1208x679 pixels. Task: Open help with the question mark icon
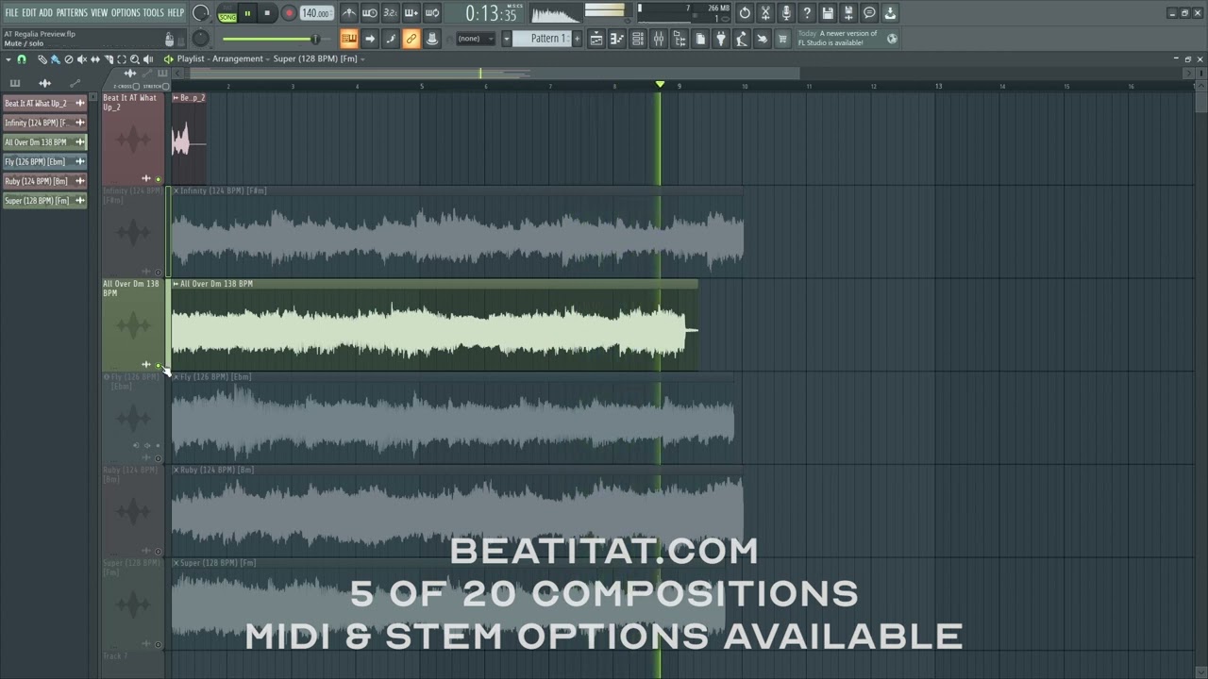coord(807,13)
